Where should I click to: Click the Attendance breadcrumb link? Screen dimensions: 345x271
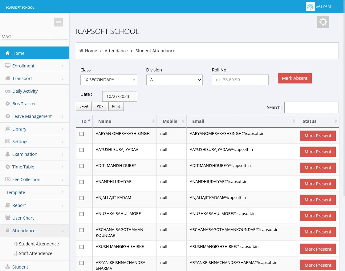(116, 51)
